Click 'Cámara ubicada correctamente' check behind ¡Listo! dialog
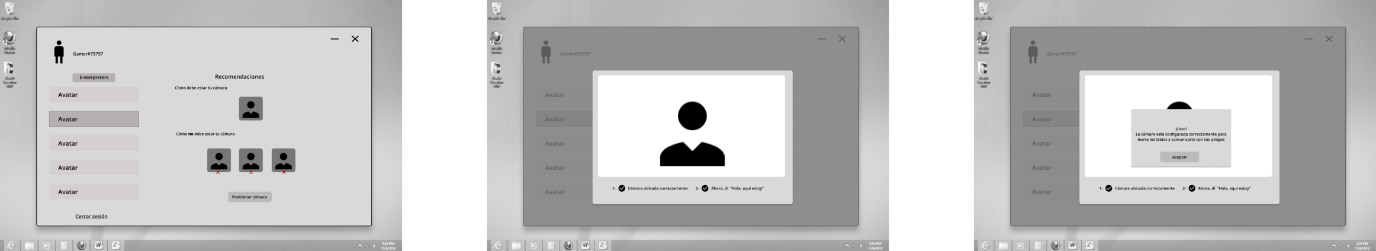 [x=1109, y=188]
